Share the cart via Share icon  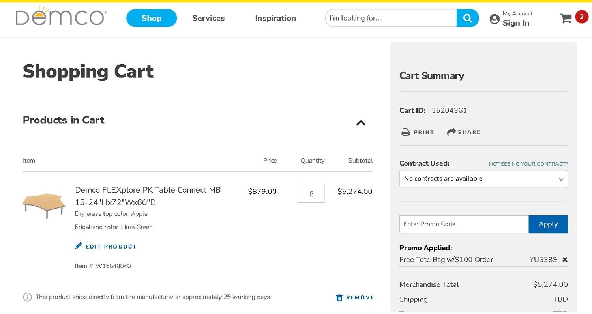click(451, 132)
